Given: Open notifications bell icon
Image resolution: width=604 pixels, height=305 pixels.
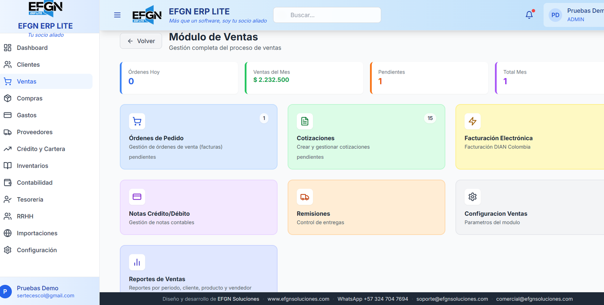Looking at the screenshot, I should click(529, 15).
